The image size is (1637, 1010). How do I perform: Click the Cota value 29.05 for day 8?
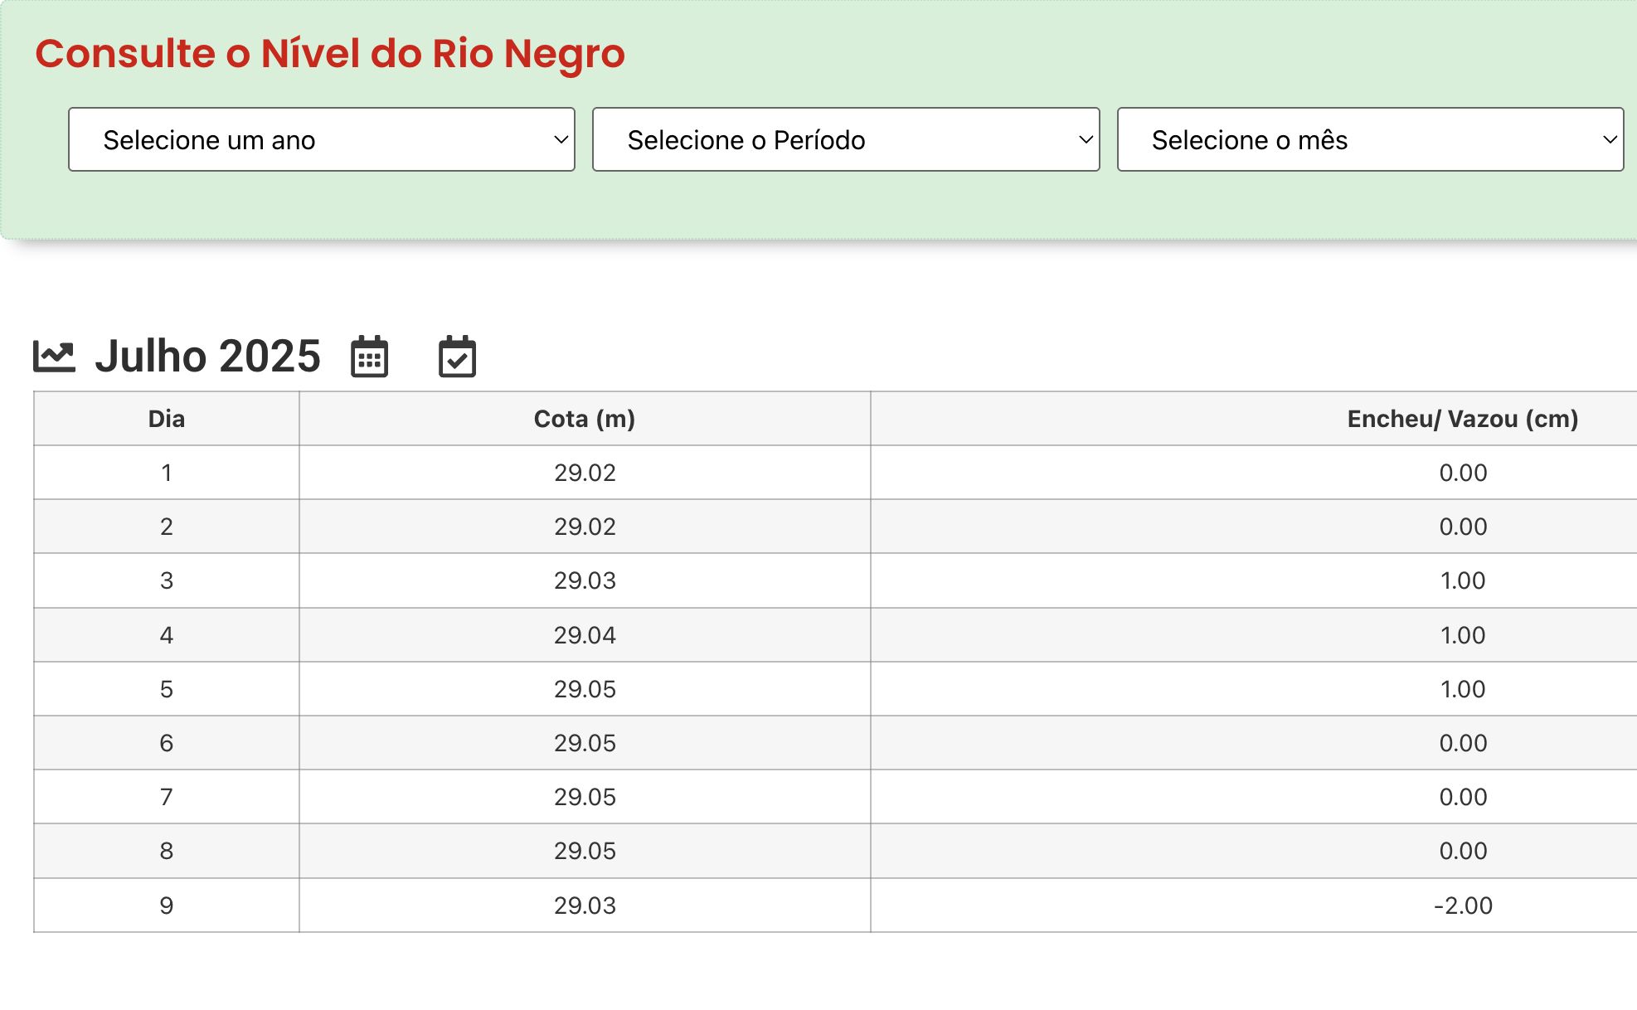(585, 851)
